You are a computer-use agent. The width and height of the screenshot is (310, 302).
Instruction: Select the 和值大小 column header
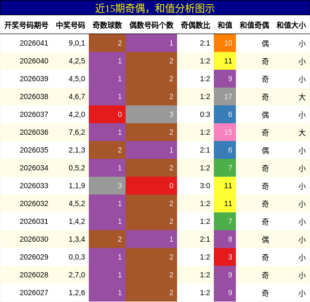[x=291, y=25]
